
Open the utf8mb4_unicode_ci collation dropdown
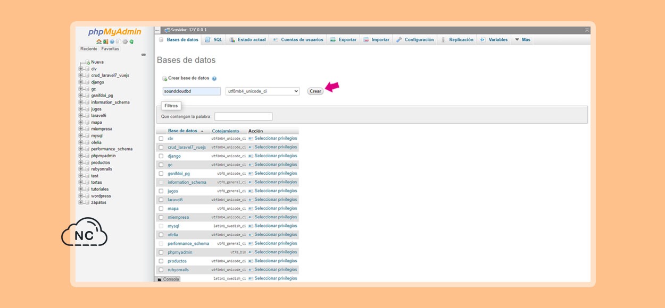click(x=262, y=91)
